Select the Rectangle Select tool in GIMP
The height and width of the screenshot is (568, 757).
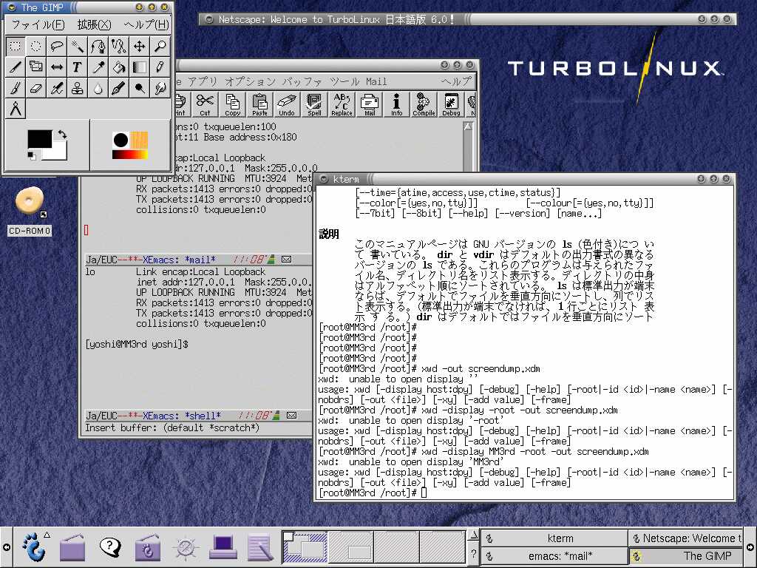(16, 47)
